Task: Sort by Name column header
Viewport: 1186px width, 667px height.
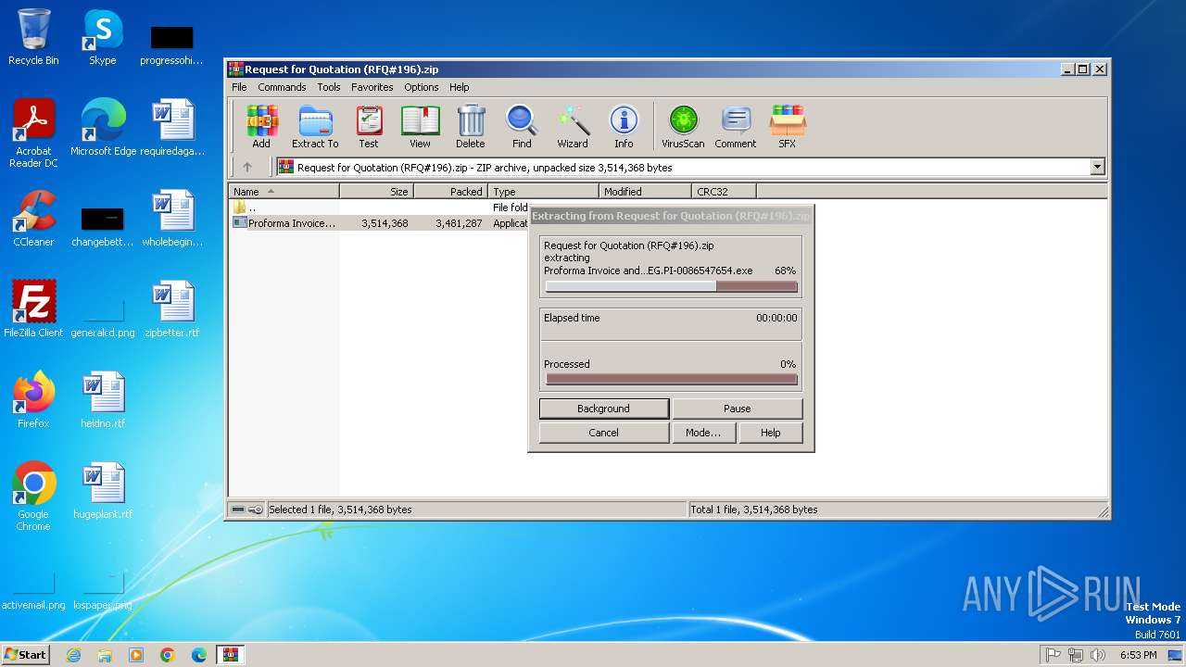Action: 284,192
